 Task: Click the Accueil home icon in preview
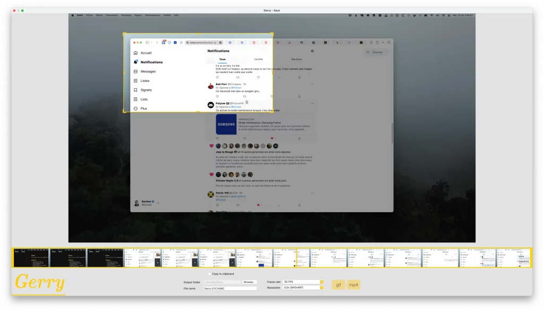click(x=136, y=53)
